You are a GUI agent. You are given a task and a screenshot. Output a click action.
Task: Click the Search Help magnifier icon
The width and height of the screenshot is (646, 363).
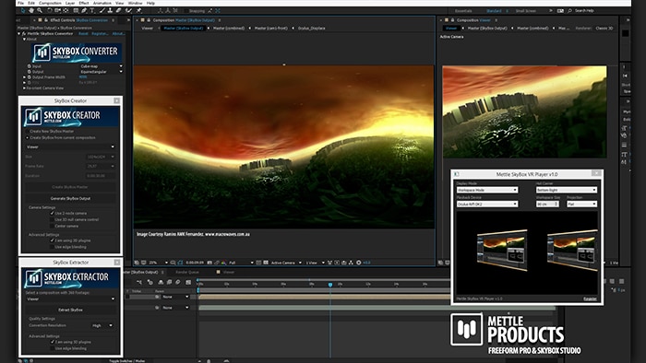569,11
